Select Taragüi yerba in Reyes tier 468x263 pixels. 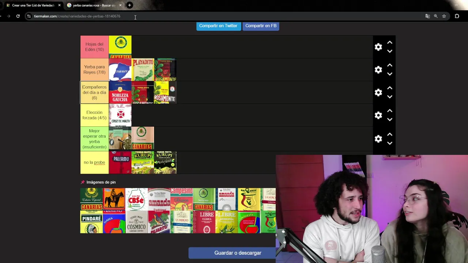pyautogui.click(x=120, y=70)
